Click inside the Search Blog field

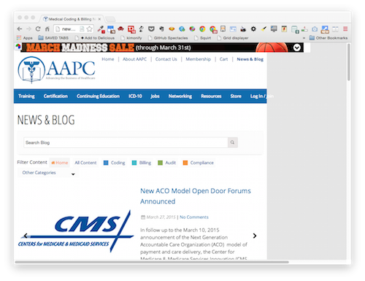coord(126,143)
